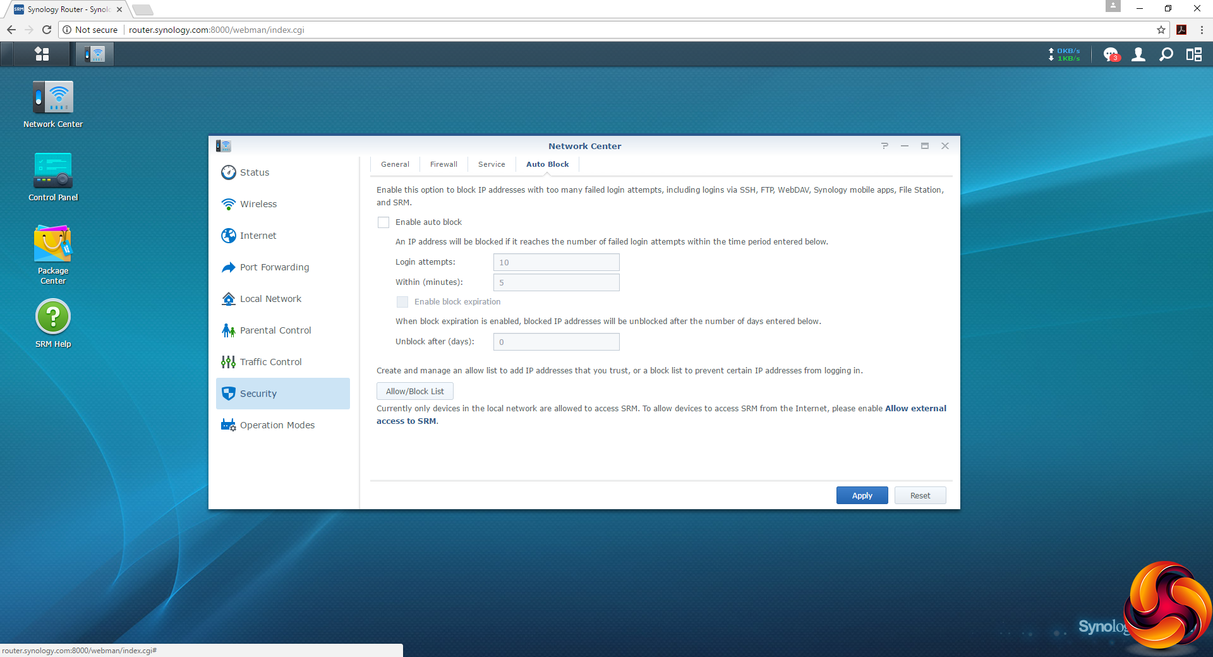Apply the Auto Block settings
Image resolution: width=1213 pixels, height=657 pixels.
click(862, 496)
